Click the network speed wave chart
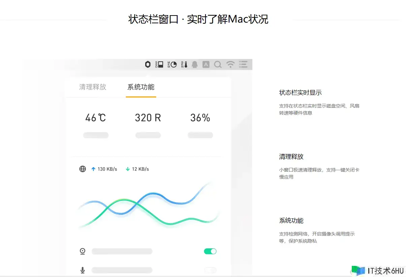 [x=148, y=206]
